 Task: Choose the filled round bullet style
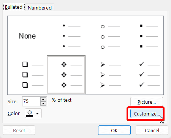coord(66,36)
